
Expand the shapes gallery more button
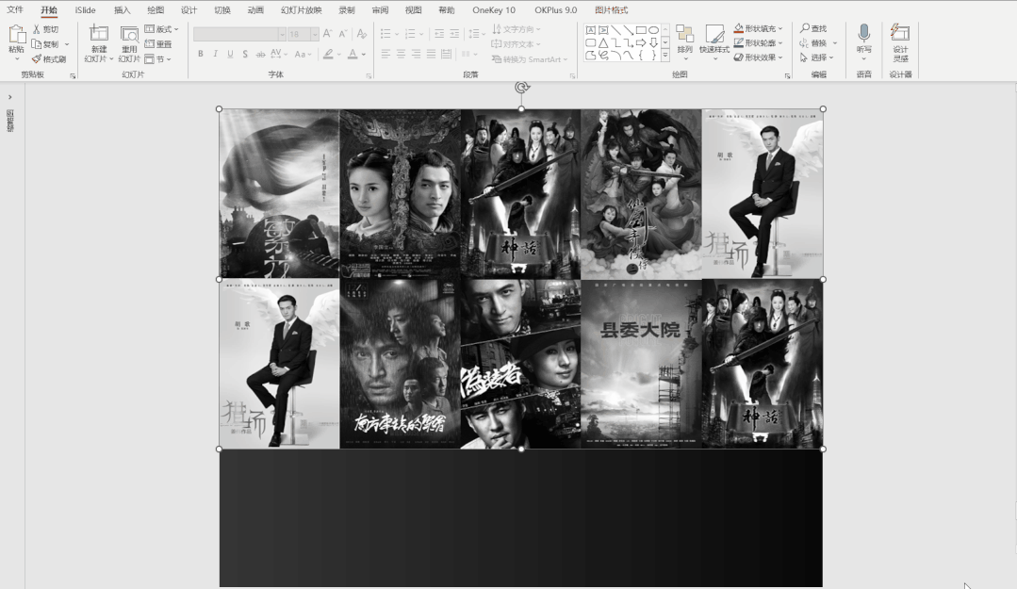(664, 56)
